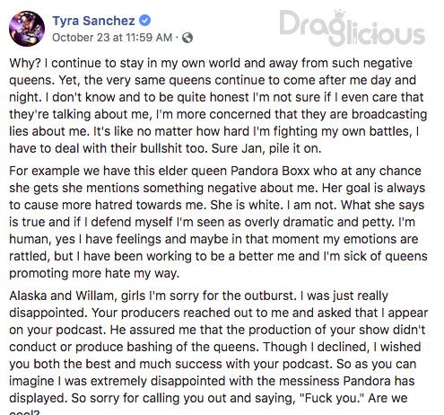
Task: Click the crown icon in the Draglicious logo
Action: [x=339, y=15]
